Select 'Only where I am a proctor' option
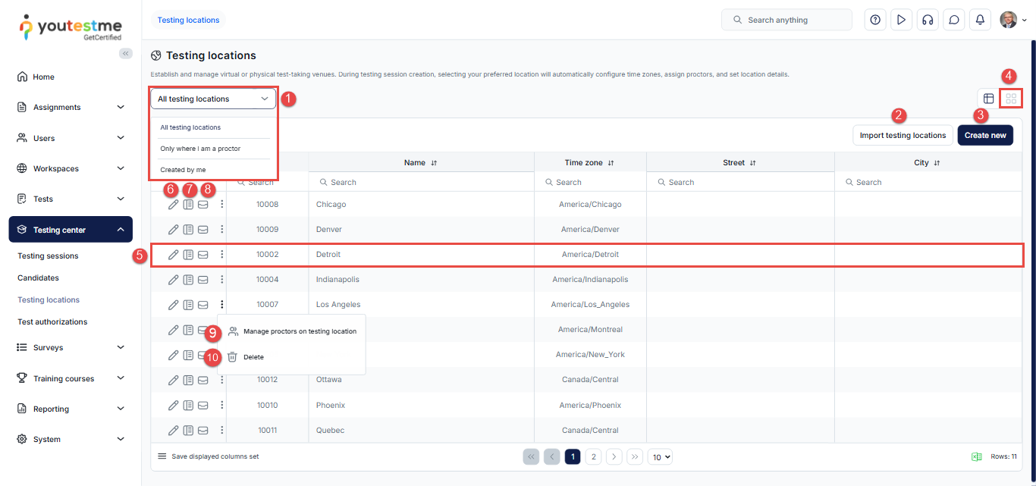1036x486 pixels. tap(200, 149)
